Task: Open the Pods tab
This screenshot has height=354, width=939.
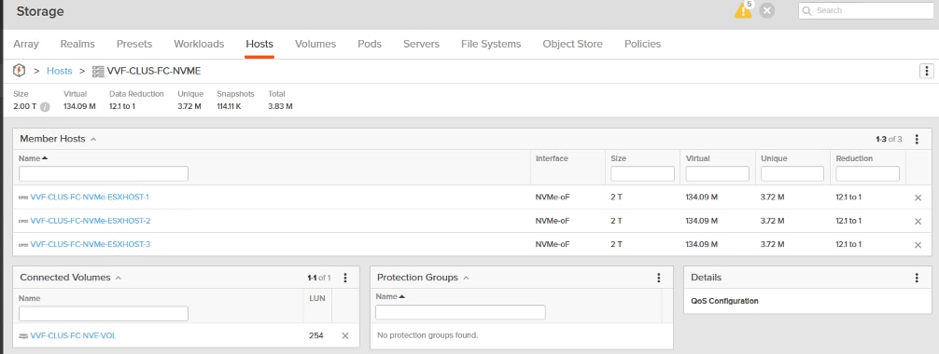Action: coord(370,44)
